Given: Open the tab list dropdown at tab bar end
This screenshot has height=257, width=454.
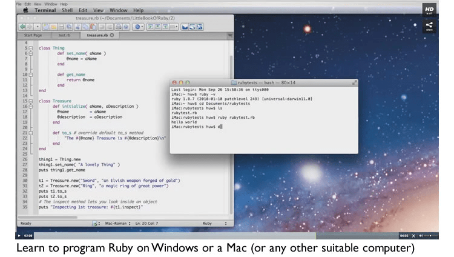Looking at the screenshot, I should [230, 35].
